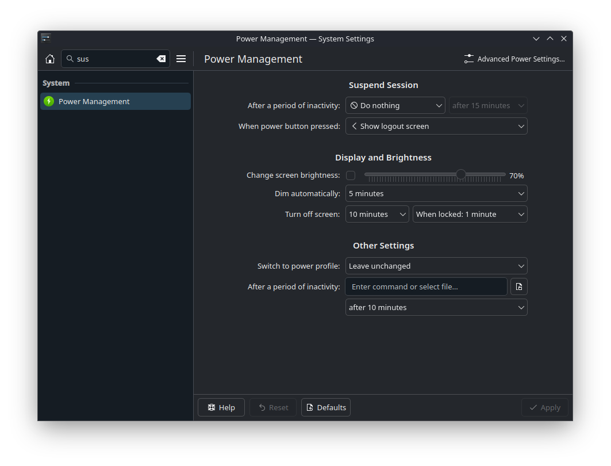Open the hamburger menu

tap(181, 59)
